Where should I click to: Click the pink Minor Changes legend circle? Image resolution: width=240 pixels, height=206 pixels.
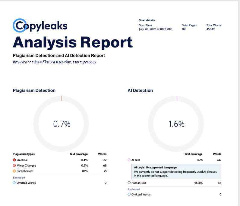pos(14,165)
